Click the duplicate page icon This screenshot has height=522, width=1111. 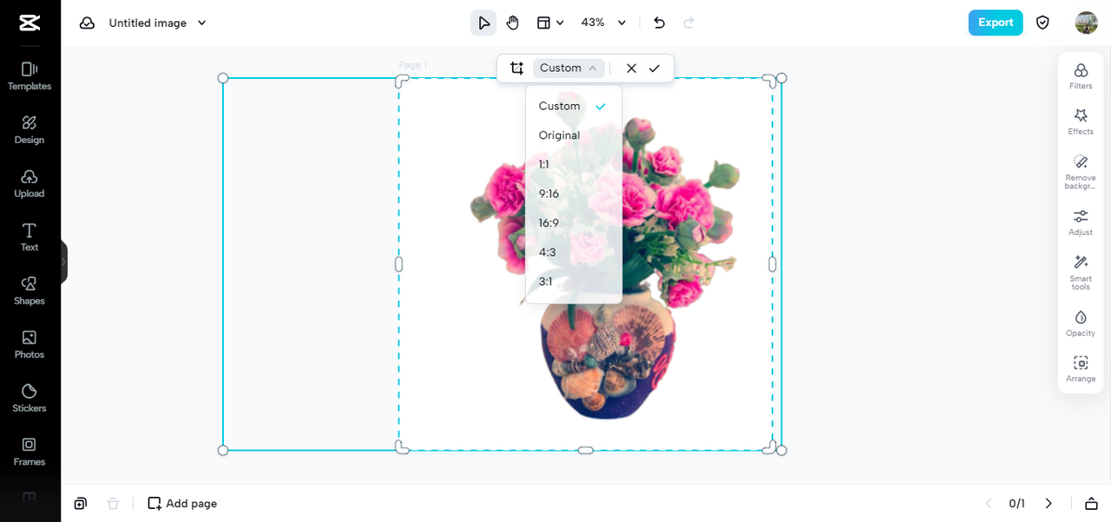(81, 503)
